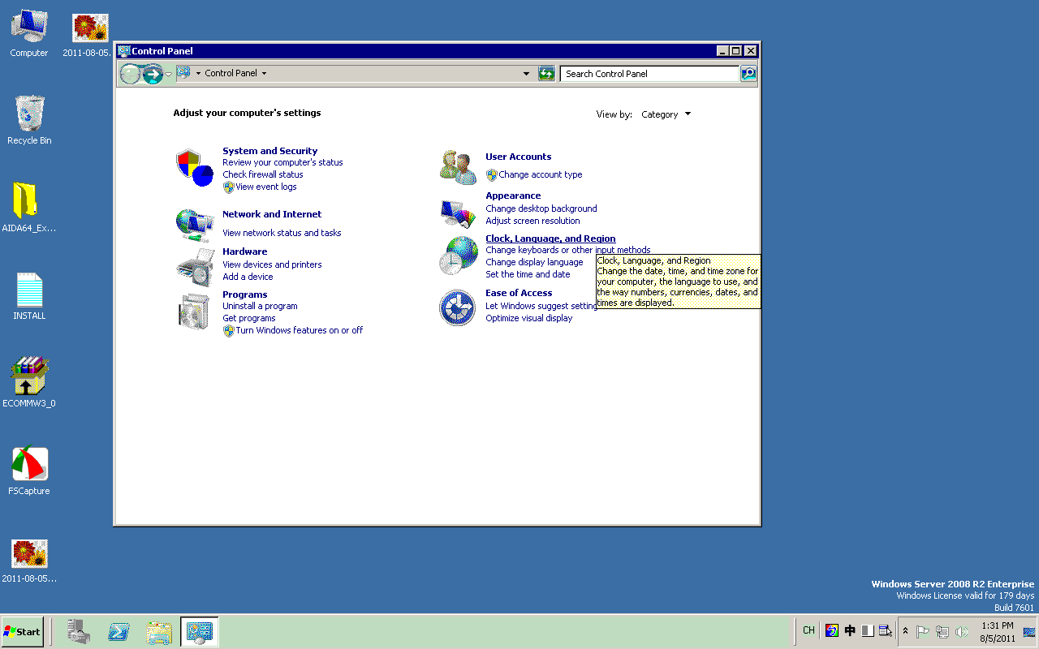
Task: Launch Windows PowerShell from the taskbar
Action: click(x=119, y=631)
